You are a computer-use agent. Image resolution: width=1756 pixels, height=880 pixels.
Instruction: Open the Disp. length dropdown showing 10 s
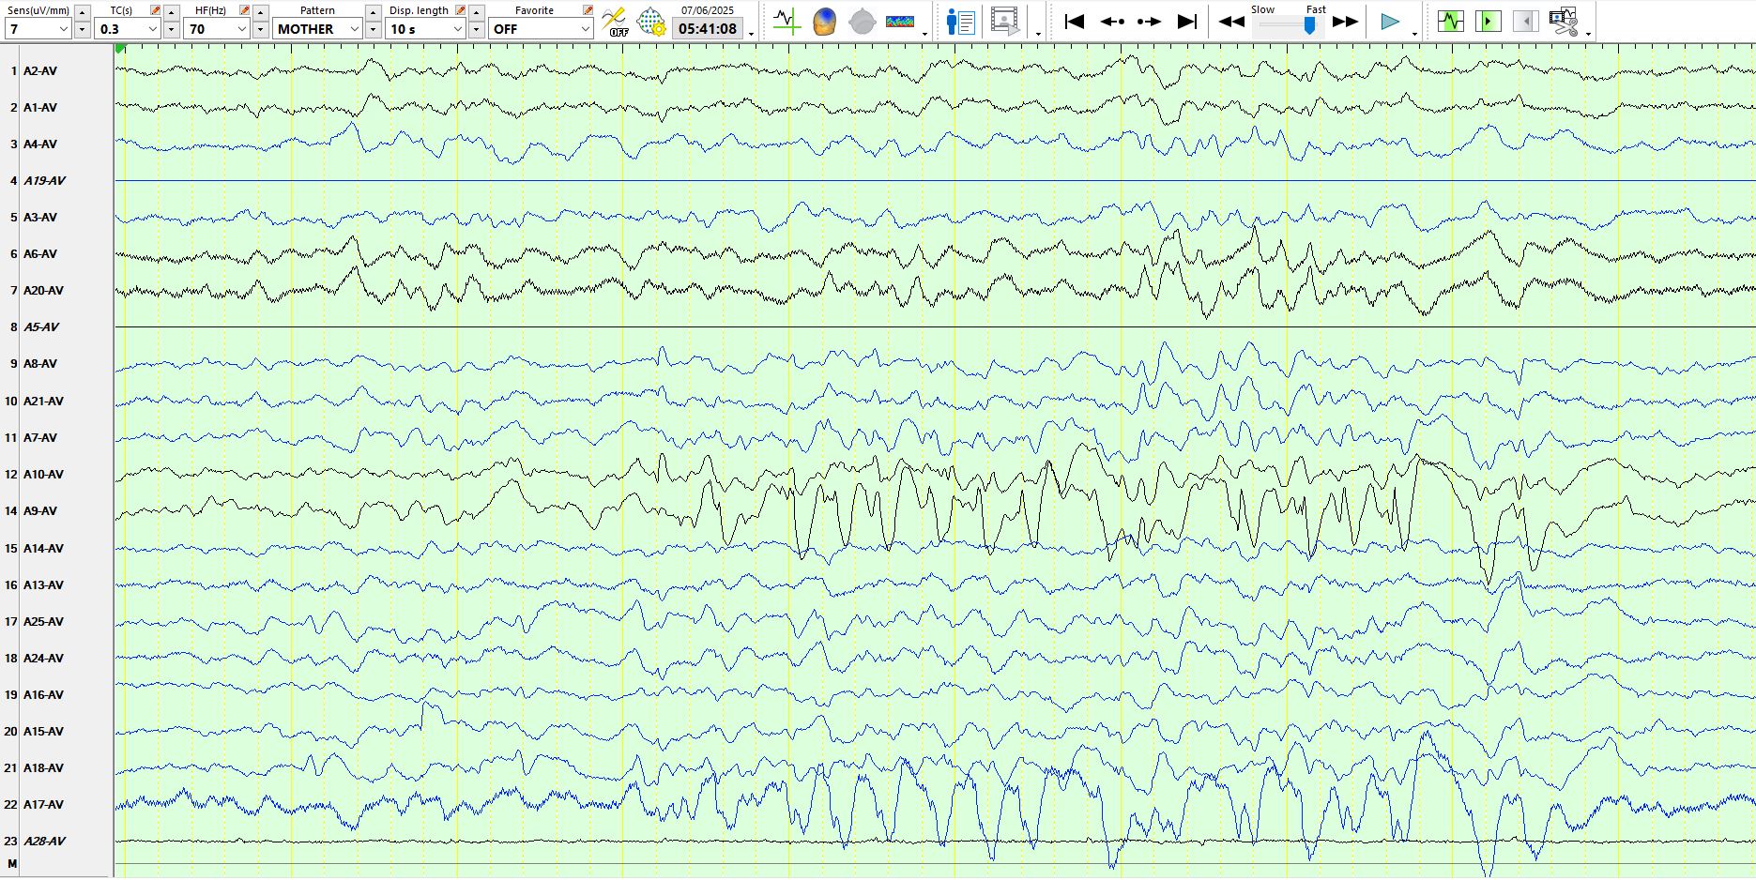coord(425,29)
